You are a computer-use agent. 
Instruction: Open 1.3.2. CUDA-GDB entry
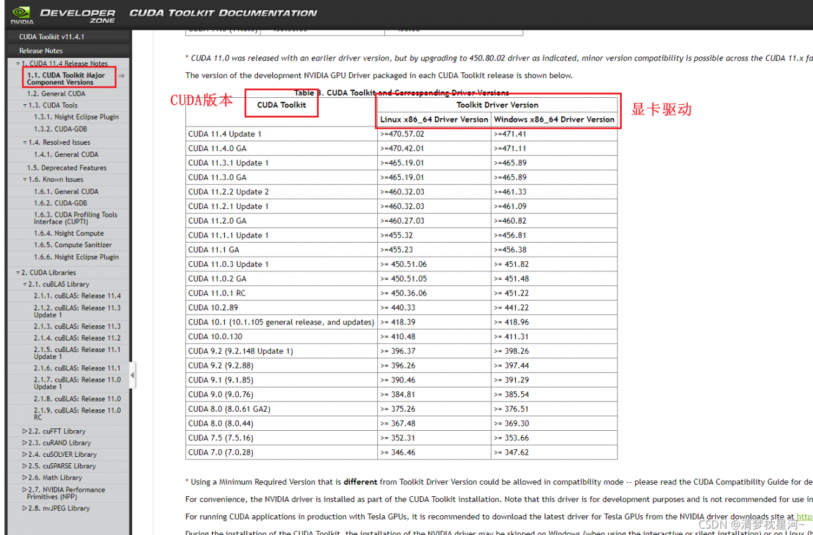[x=60, y=129]
